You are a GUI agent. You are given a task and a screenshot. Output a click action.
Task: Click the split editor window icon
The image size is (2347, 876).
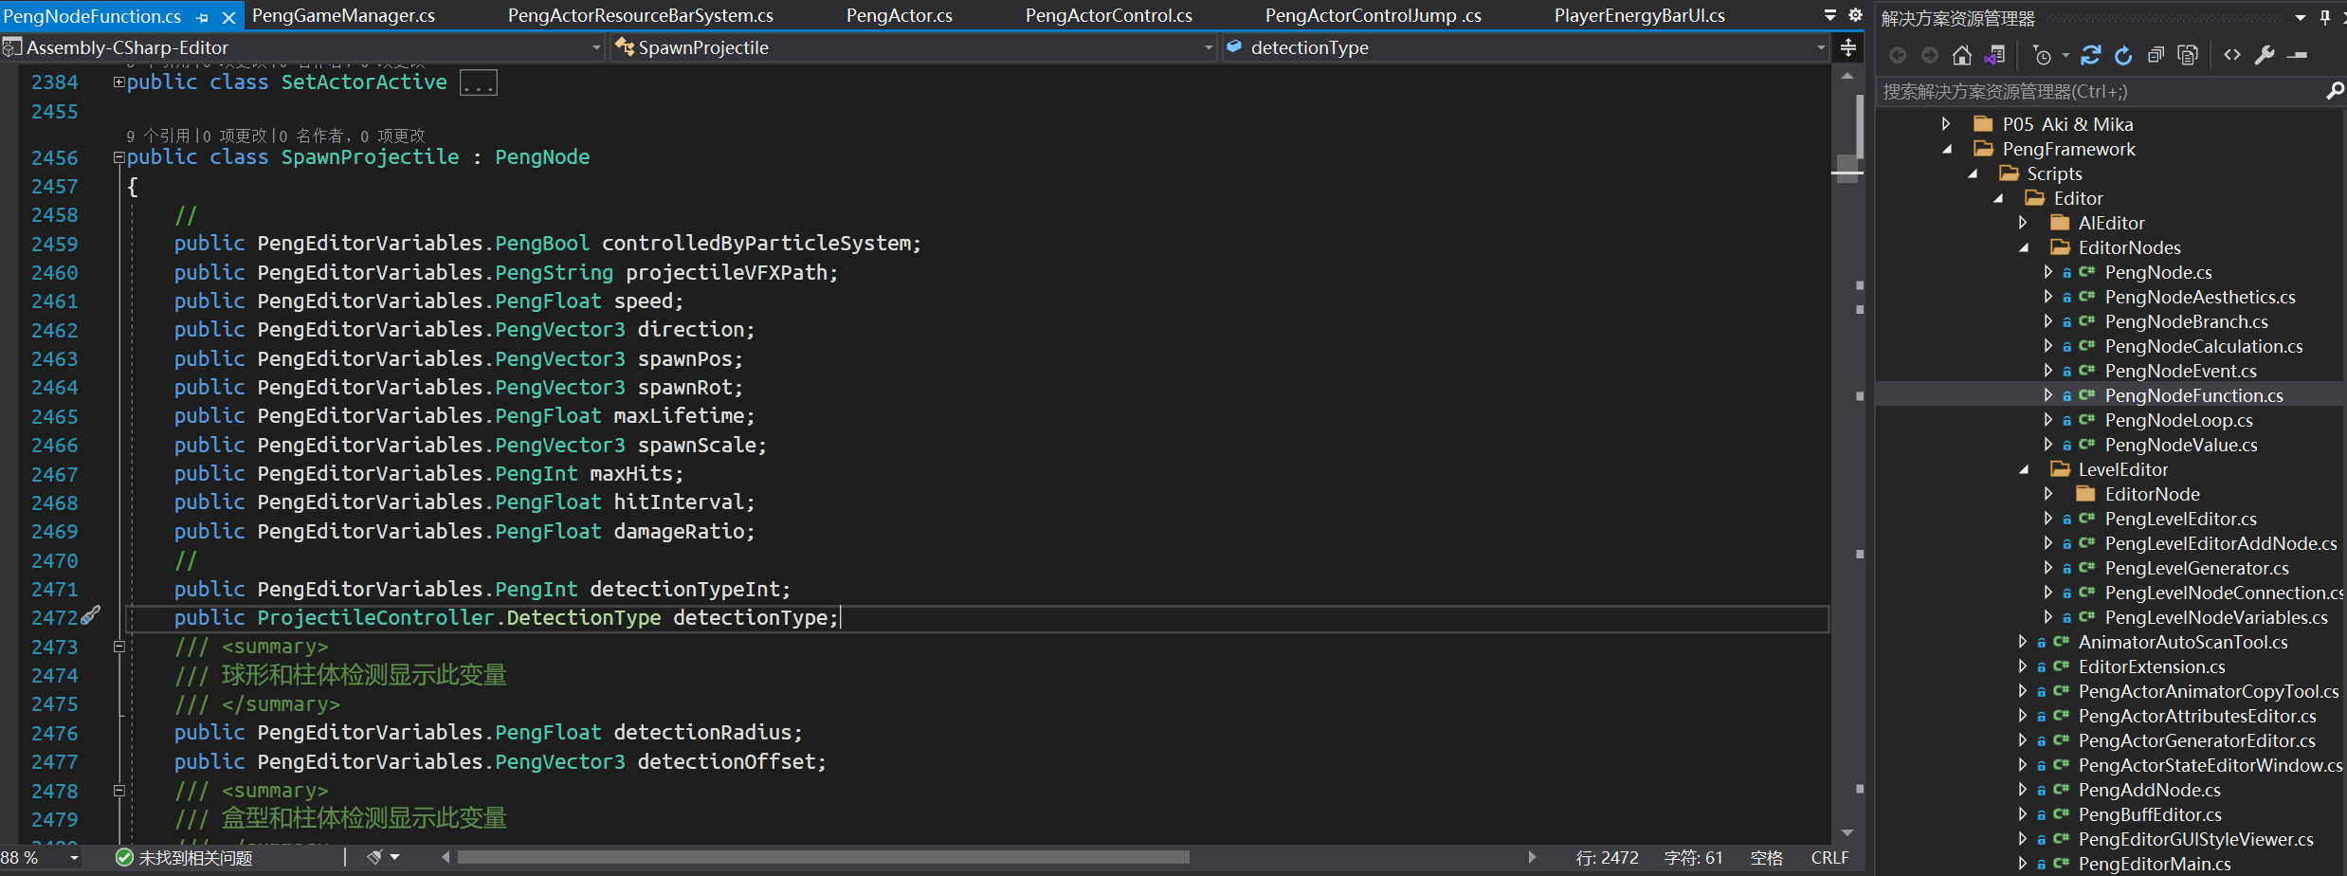coord(1848,47)
